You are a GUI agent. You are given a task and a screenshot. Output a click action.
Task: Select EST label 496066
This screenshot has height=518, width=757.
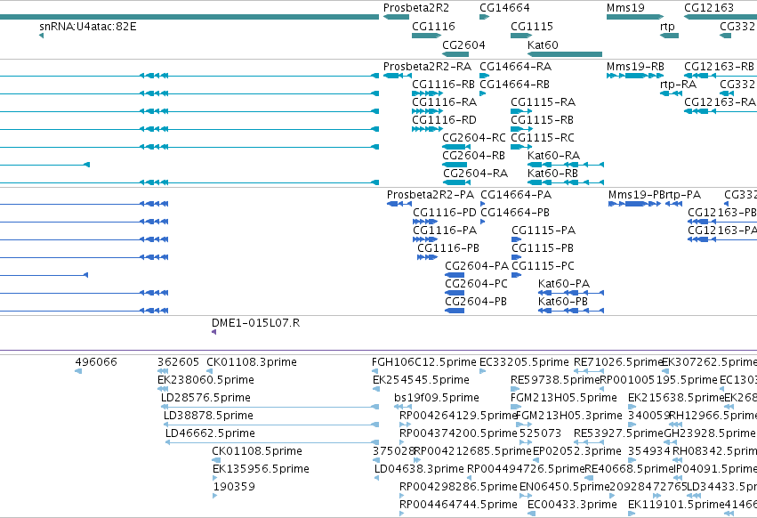[96, 362]
